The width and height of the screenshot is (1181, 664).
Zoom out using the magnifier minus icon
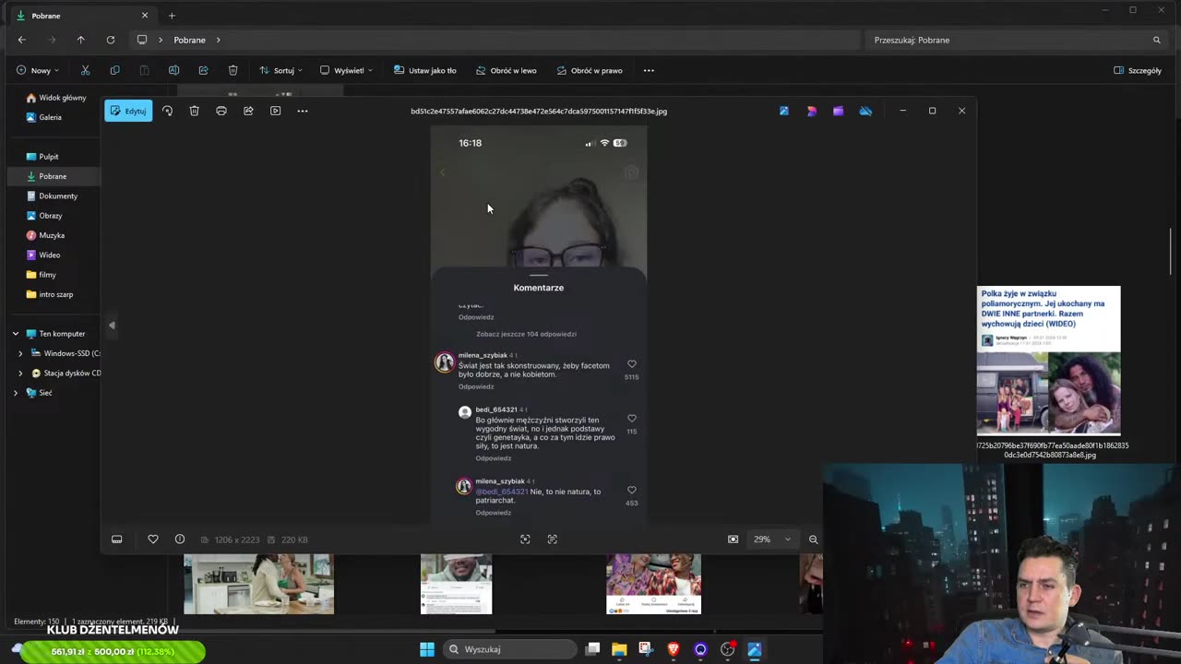click(814, 539)
